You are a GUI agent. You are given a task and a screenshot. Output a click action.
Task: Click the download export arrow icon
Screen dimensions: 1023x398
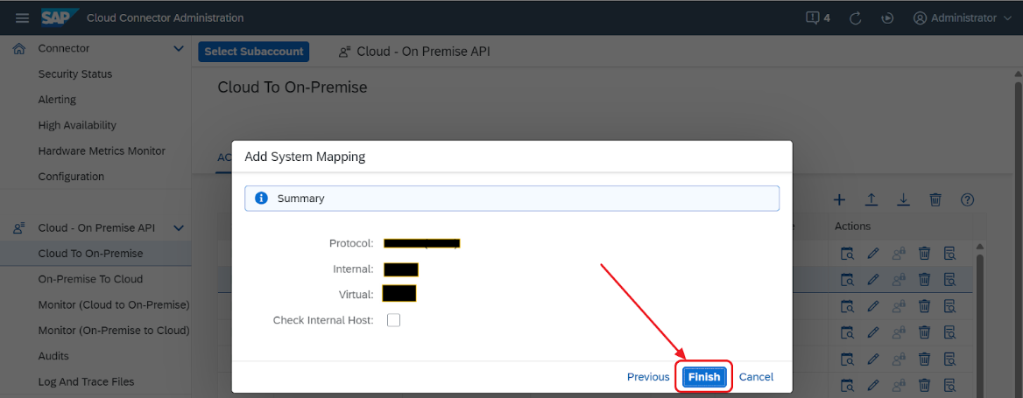(x=903, y=200)
